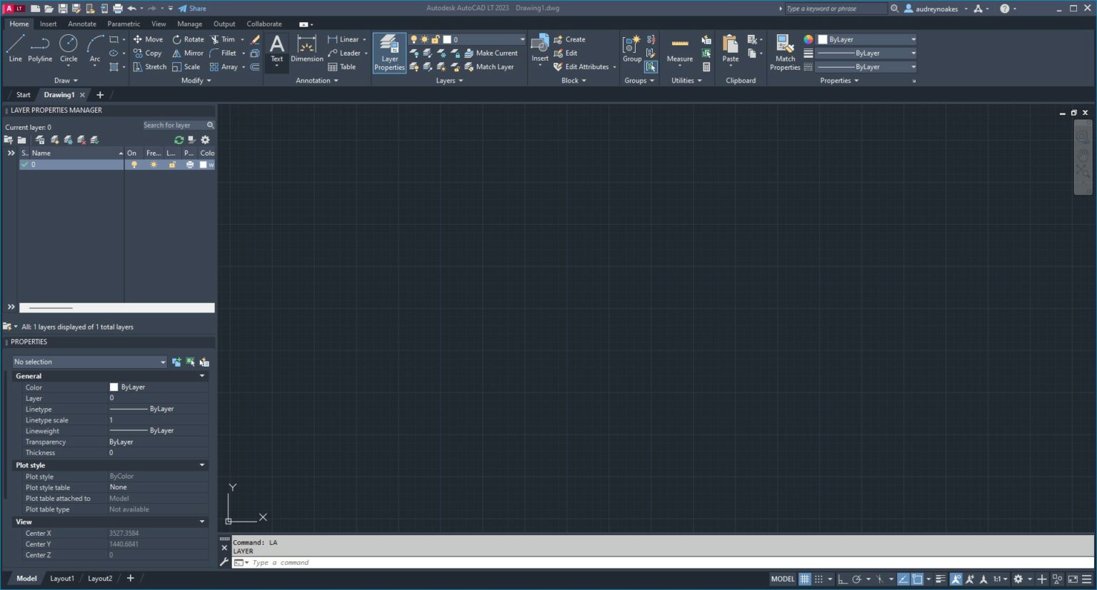Select the Line tool

[15, 50]
